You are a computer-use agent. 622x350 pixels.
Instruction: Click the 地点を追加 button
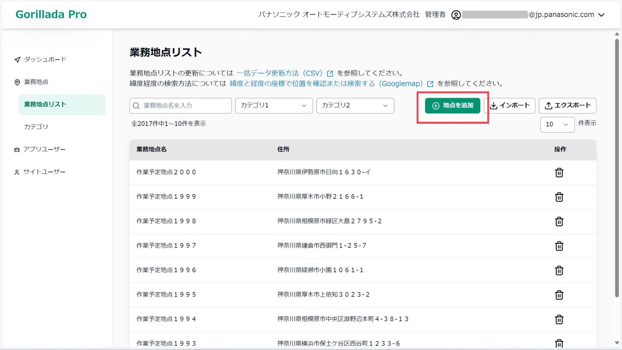tap(453, 105)
